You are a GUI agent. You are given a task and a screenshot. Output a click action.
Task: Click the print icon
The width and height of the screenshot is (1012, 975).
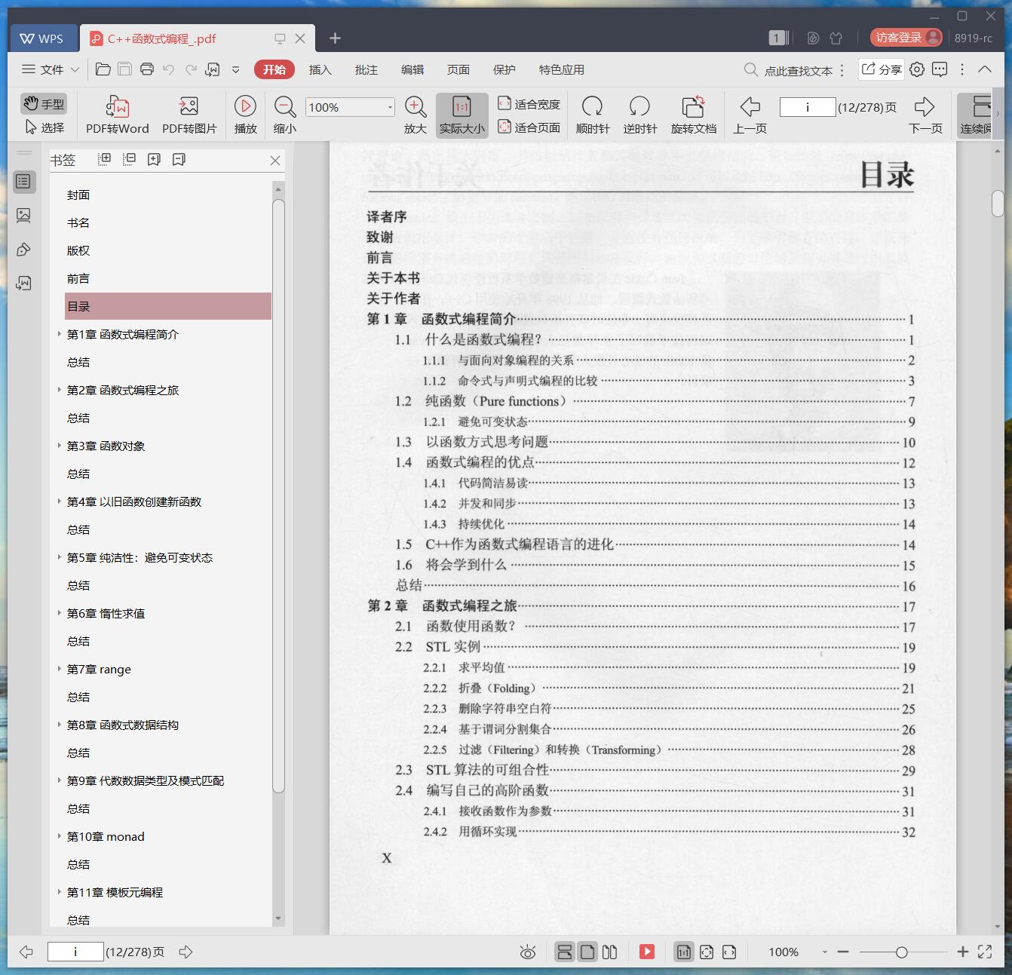pyautogui.click(x=147, y=69)
